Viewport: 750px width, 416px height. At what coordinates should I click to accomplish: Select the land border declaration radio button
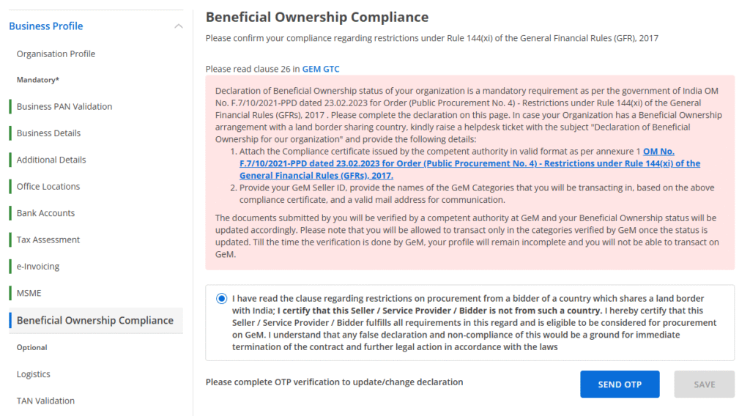222,299
